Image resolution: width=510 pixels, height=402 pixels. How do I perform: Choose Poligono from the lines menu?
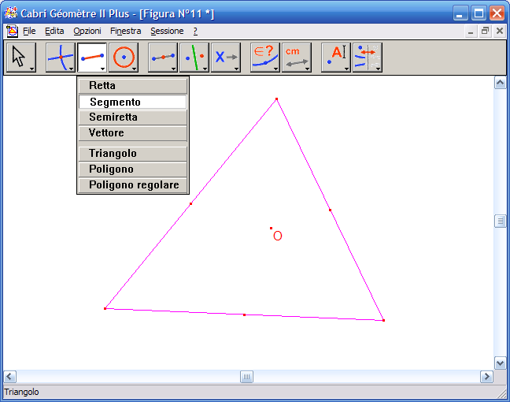coord(133,169)
